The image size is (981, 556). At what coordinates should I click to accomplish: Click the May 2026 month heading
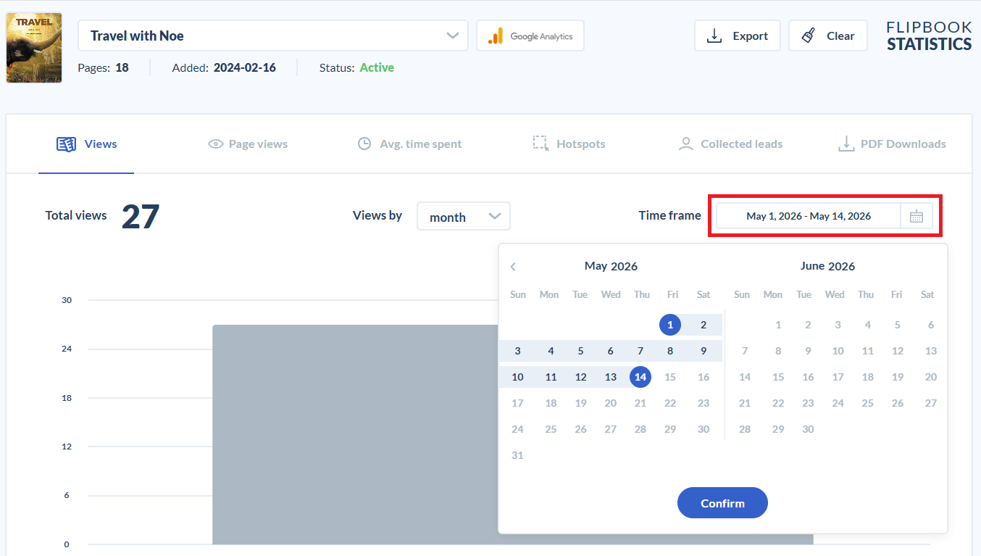pos(611,266)
